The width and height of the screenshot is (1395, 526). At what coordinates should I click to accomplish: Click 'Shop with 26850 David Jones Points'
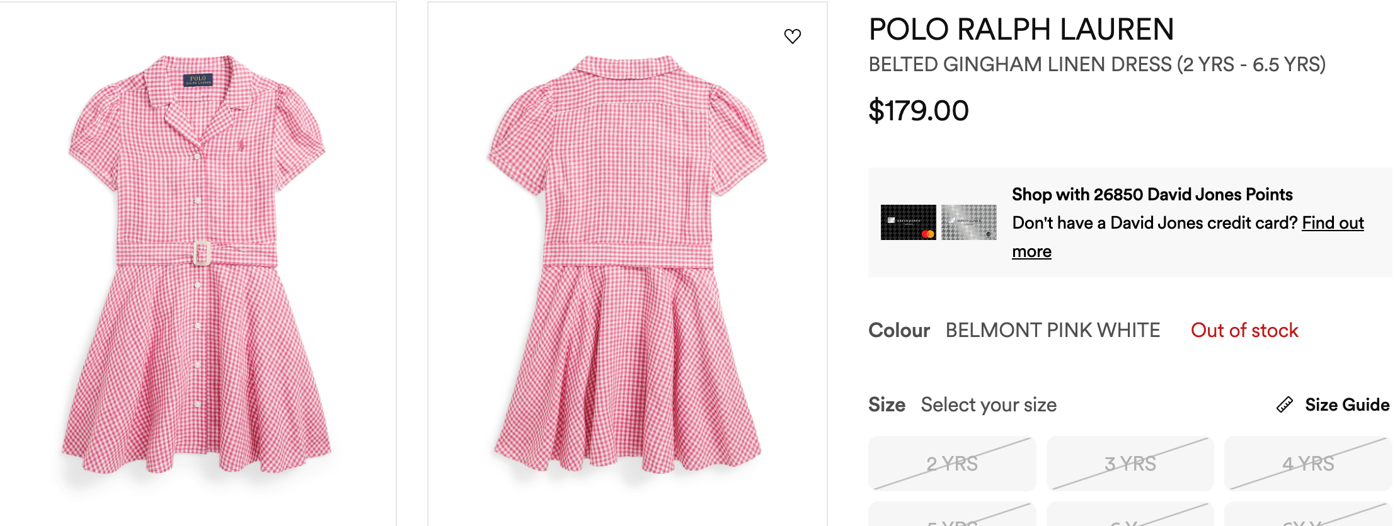coord(1152,195)
